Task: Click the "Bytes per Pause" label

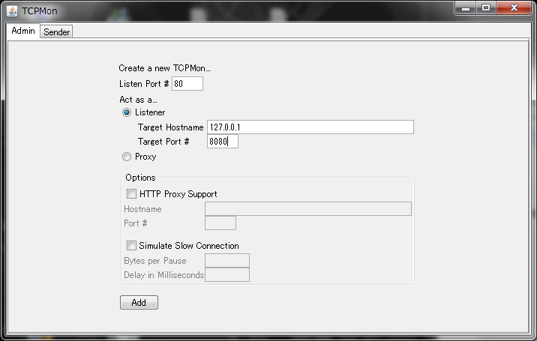Action: click(155, 261)
